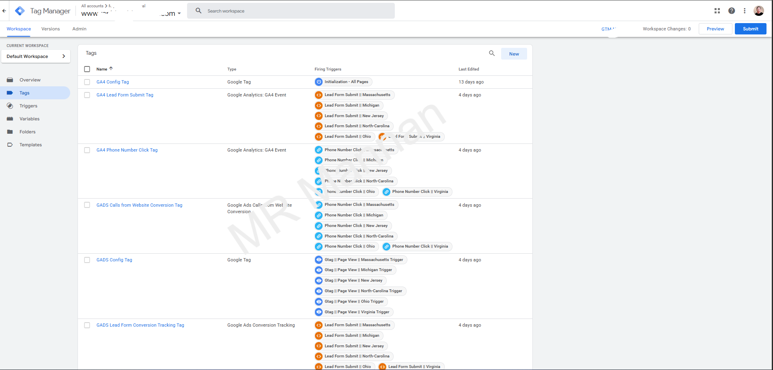The height and width of the screenshot is (370, 773).
Task: Switch to the Versions tab
Action: tap(50, 29)
